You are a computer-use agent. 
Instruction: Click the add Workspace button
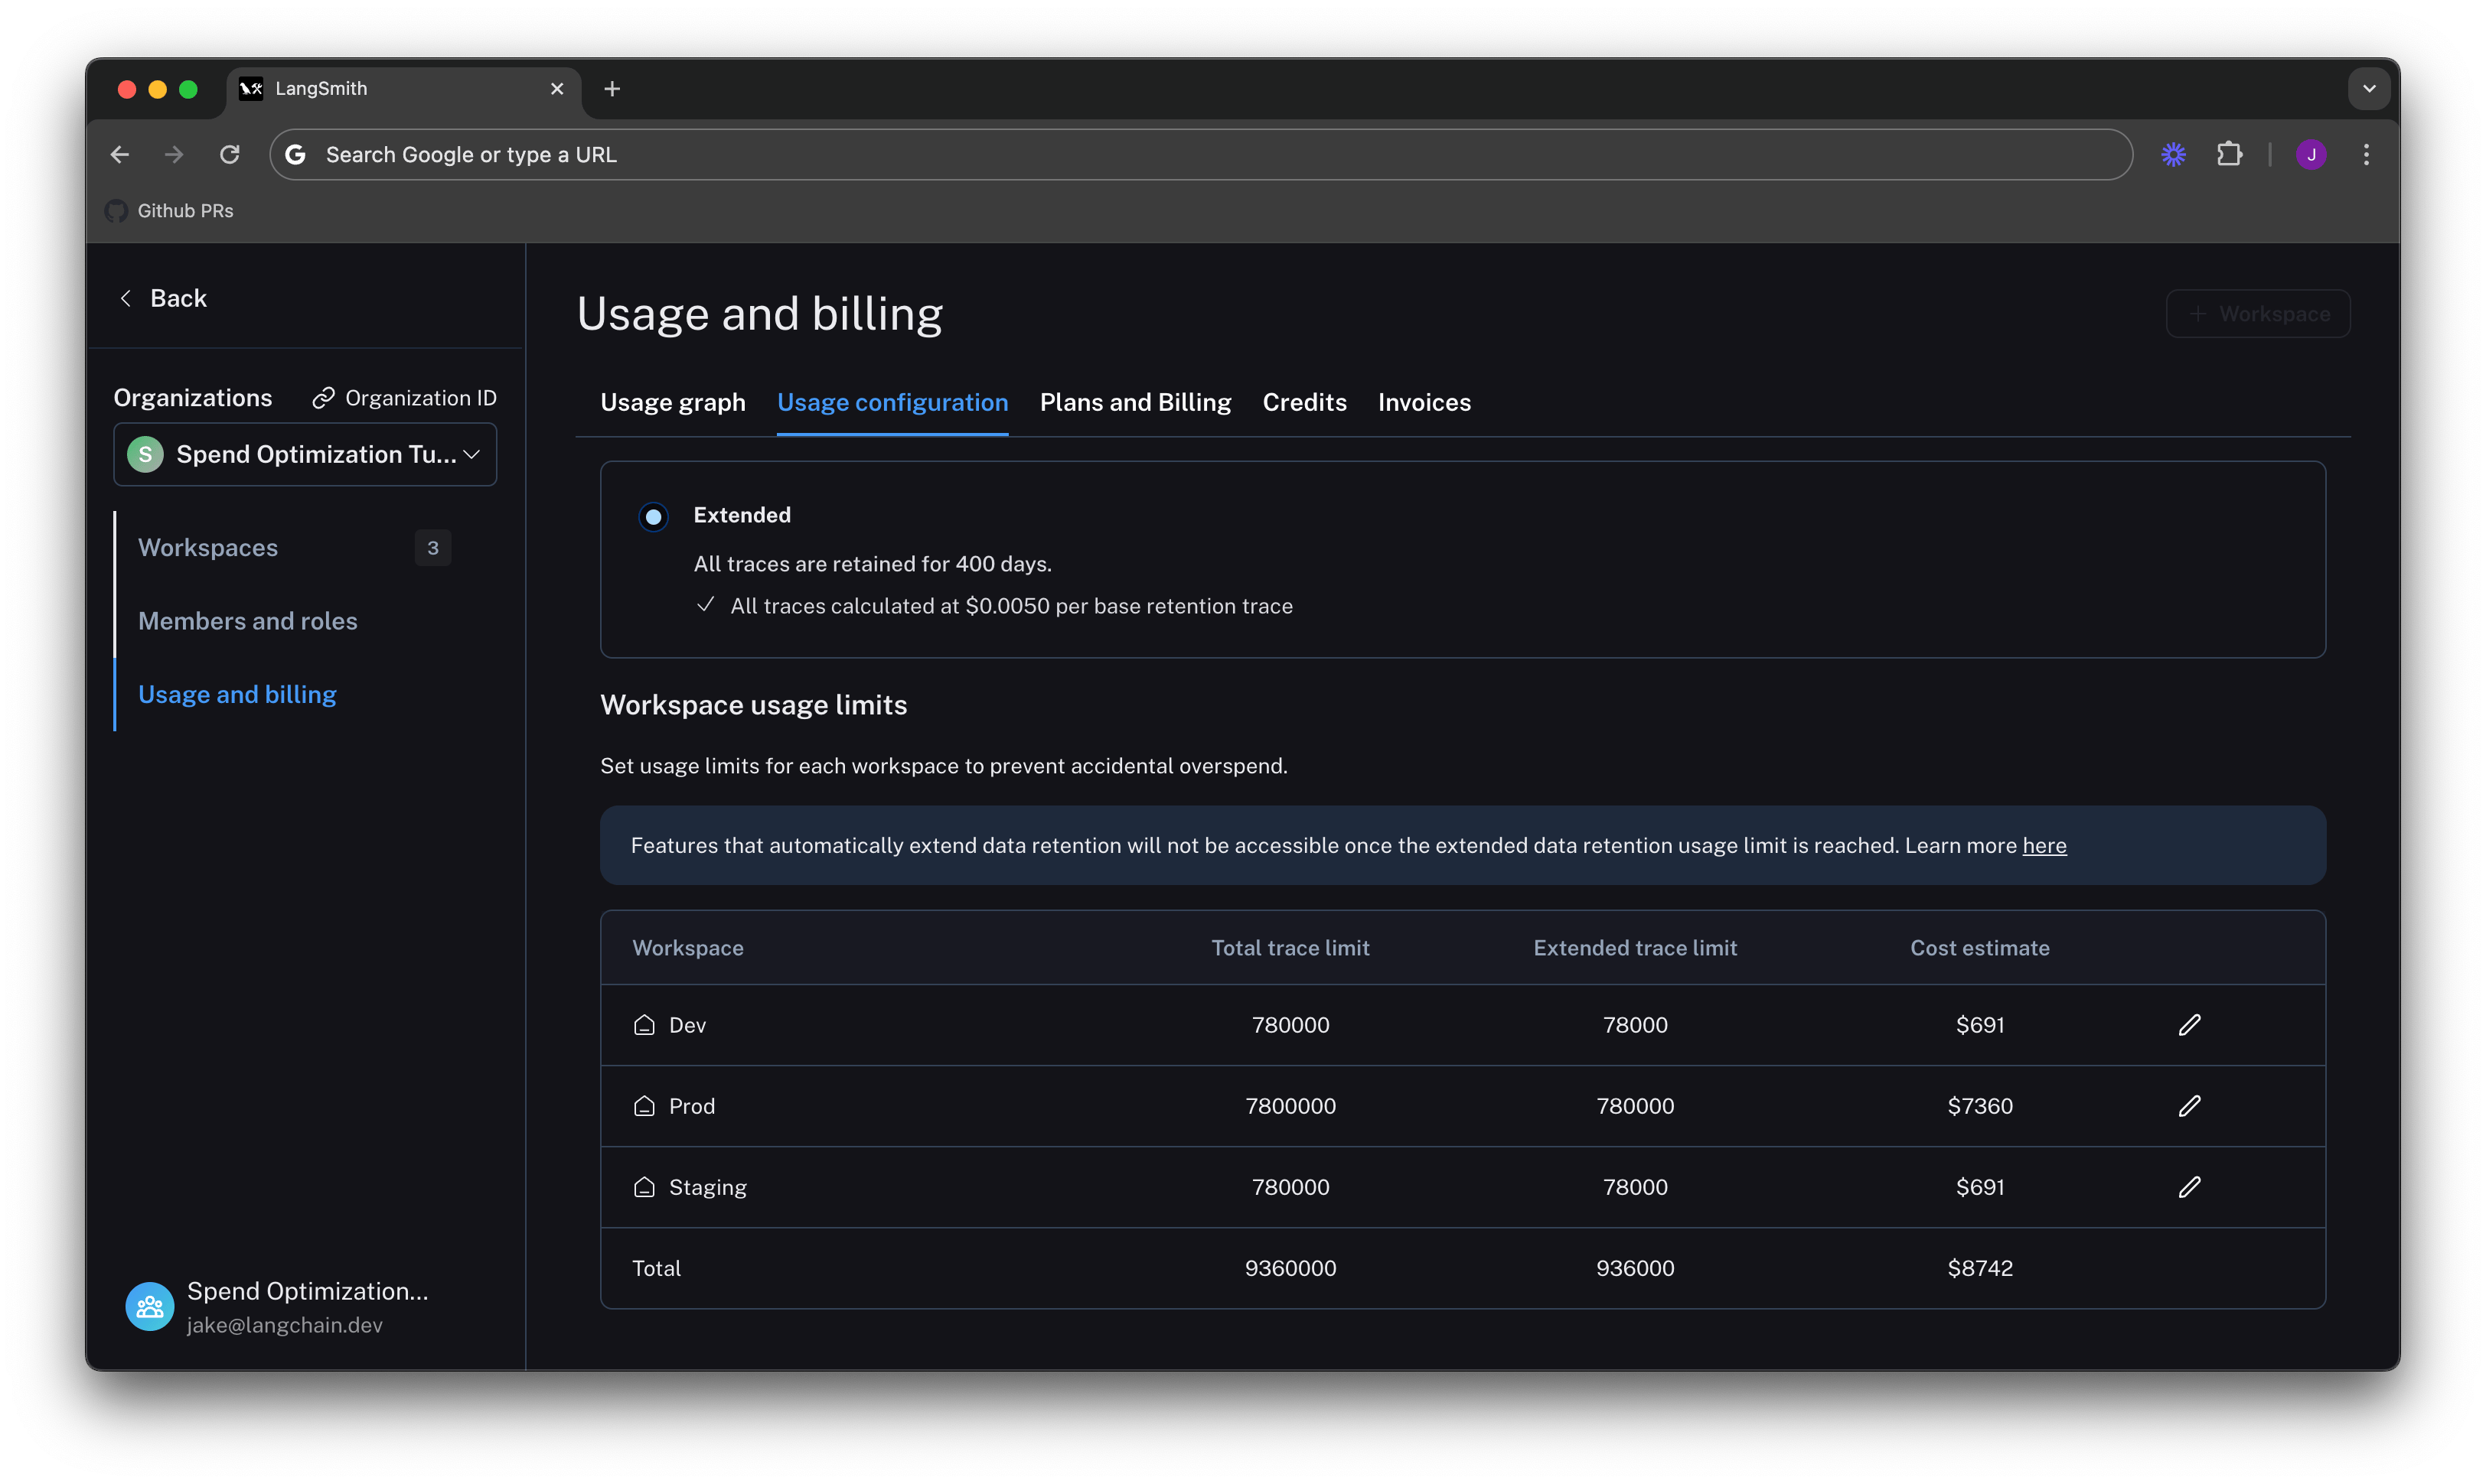(2258, 314)
